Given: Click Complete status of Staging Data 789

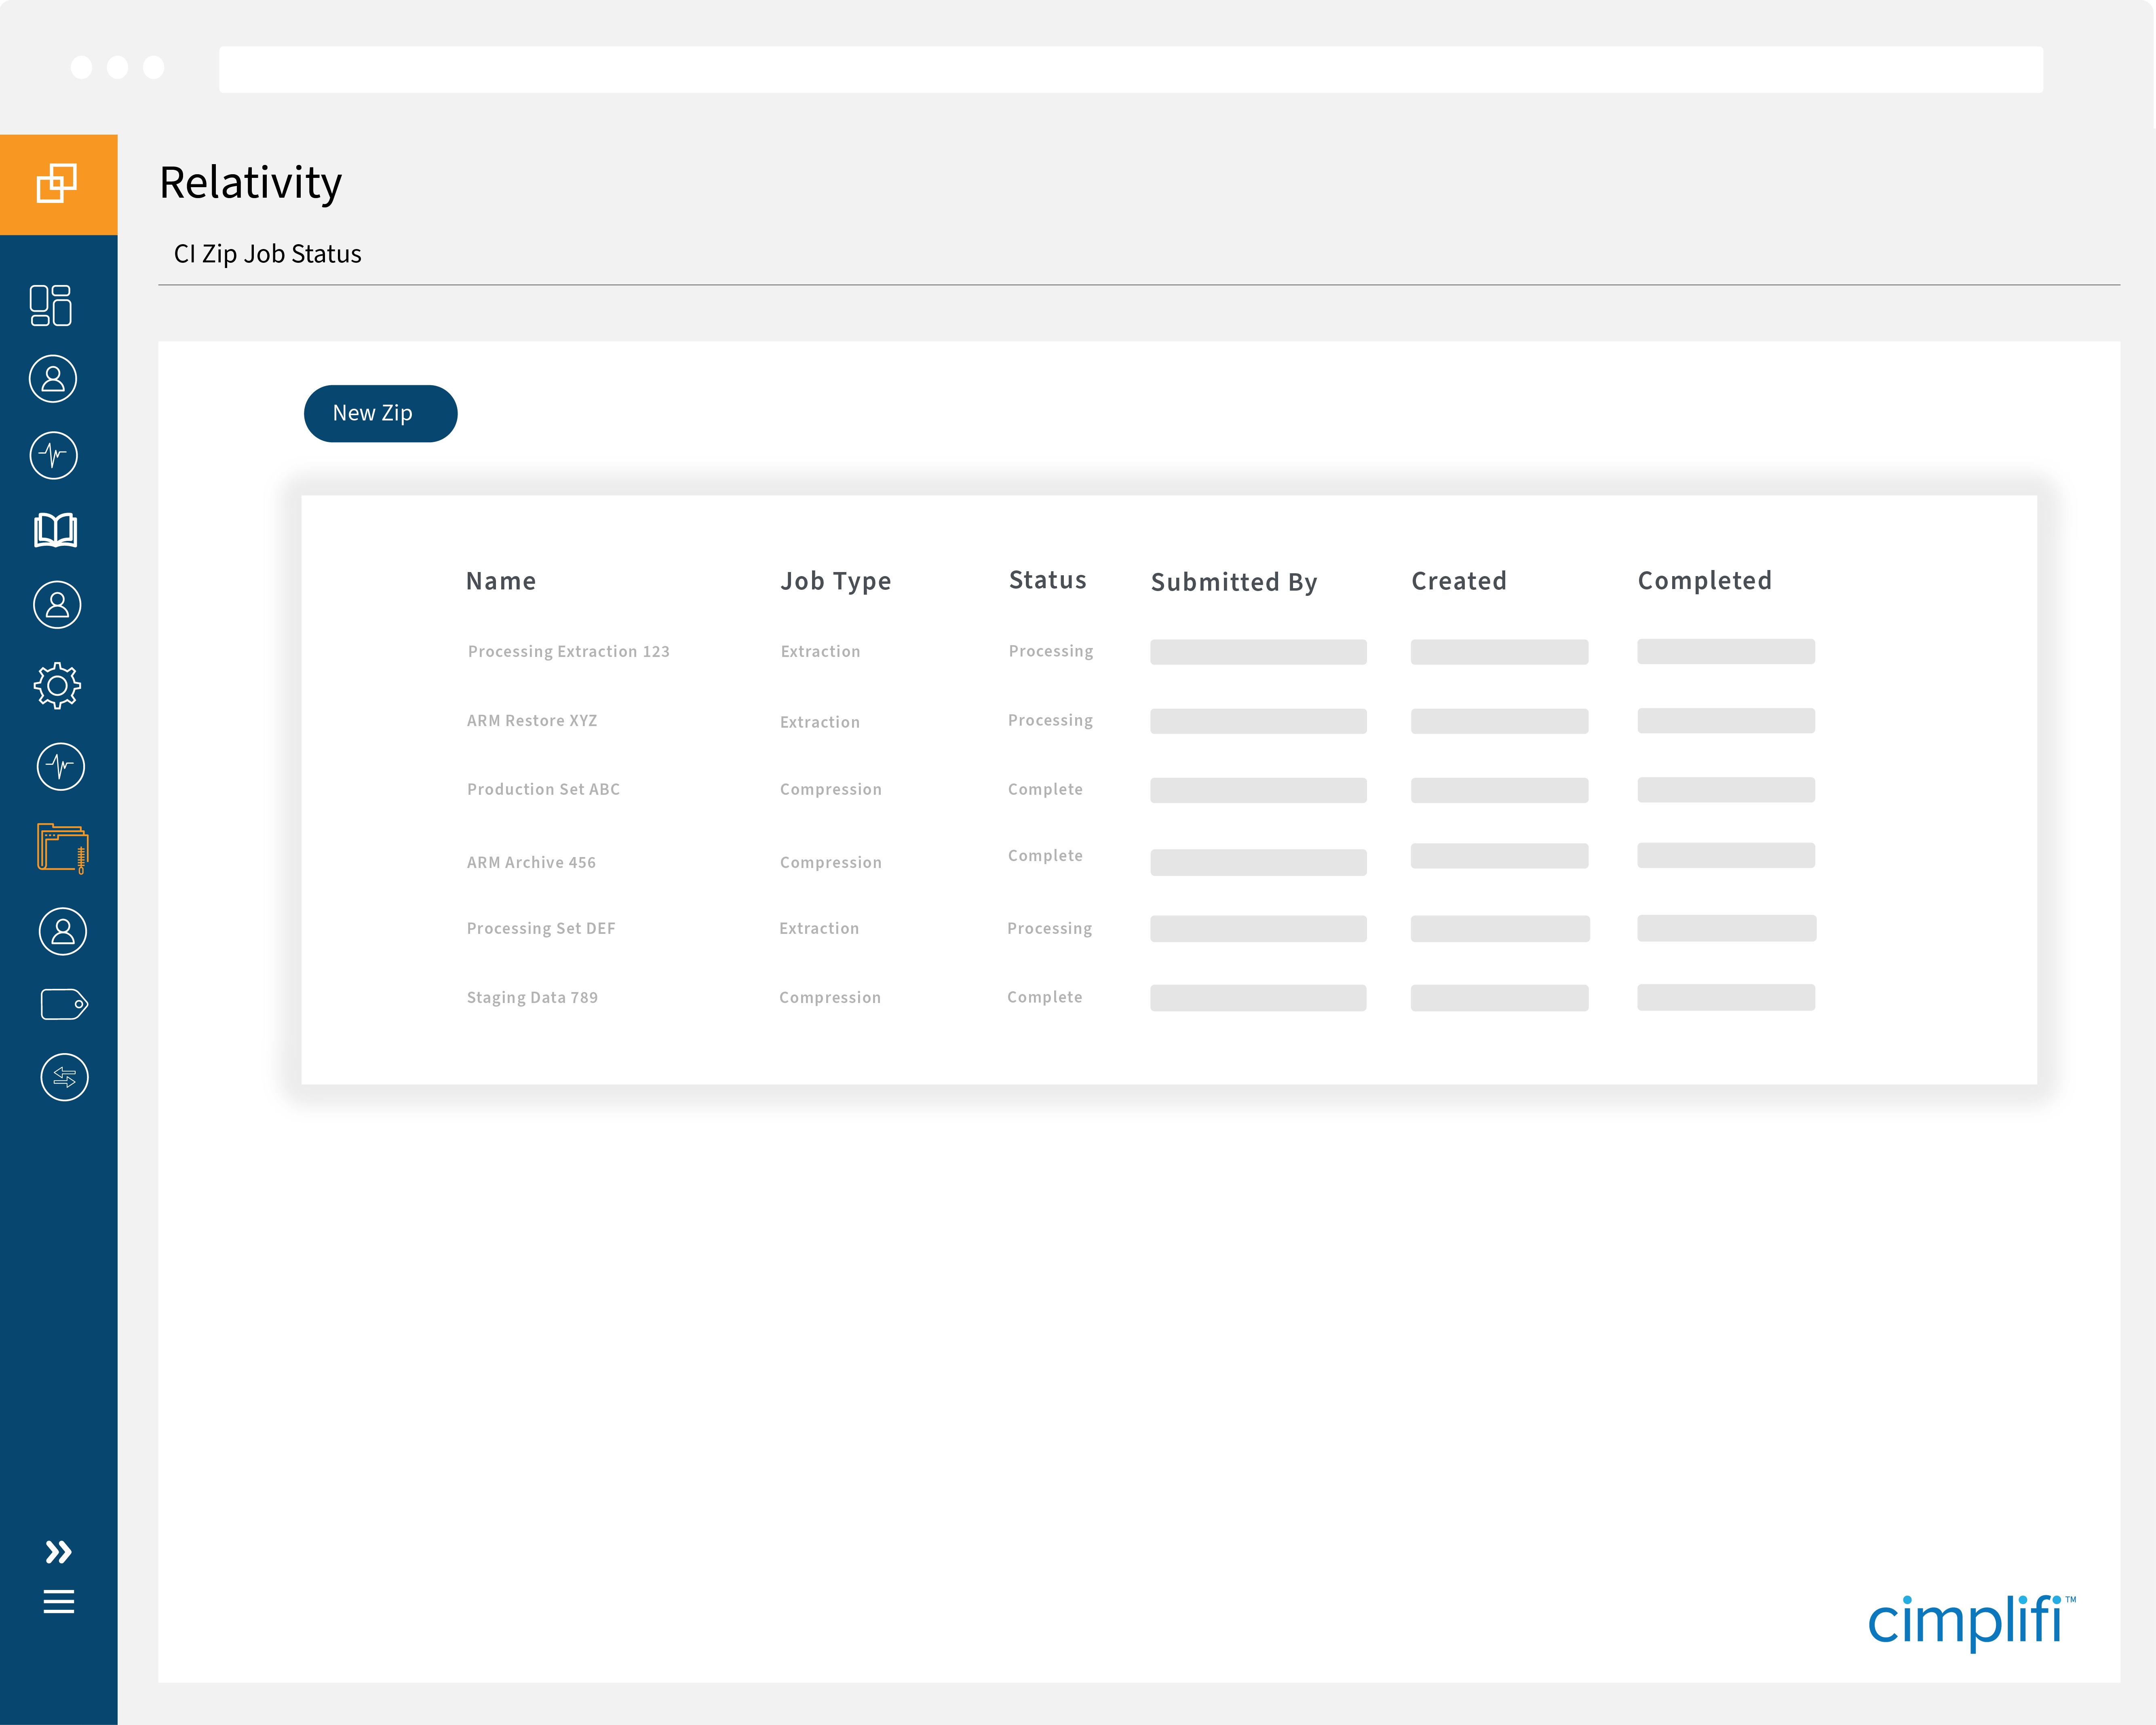Looking at the screenshot, I should [x=1044, y=998].
